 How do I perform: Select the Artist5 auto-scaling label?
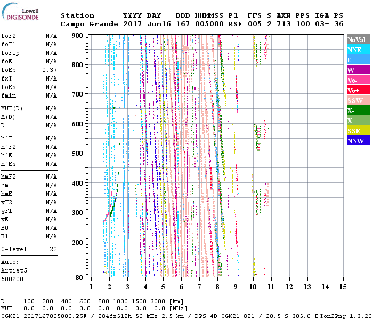[12, 270]
